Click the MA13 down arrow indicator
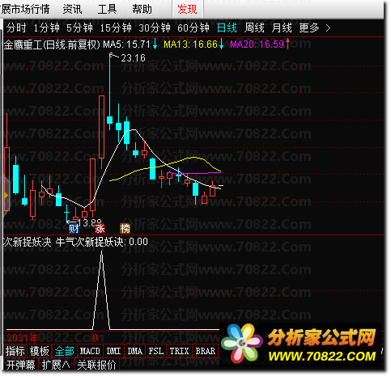The image size is (391, 376). point(221,44)
